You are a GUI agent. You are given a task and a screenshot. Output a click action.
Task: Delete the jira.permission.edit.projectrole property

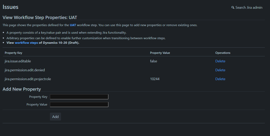pos(220,79)
